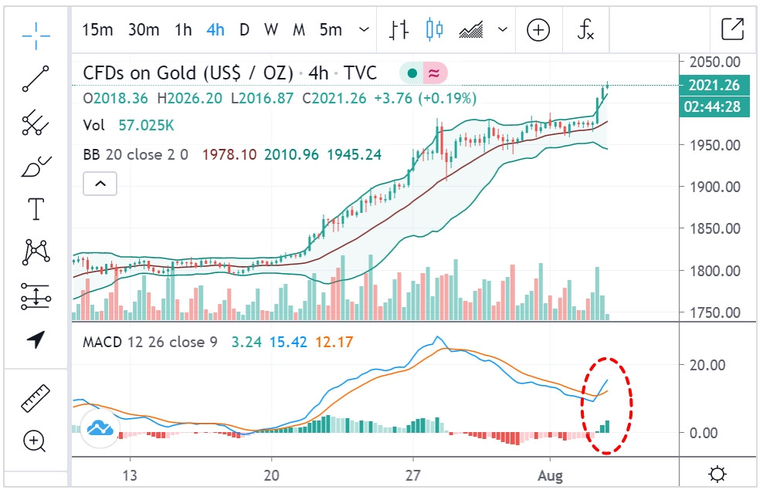Screen dimensions: 763x493
Task: Expand the chart style dropdown arrow
Action: (503, 30)
